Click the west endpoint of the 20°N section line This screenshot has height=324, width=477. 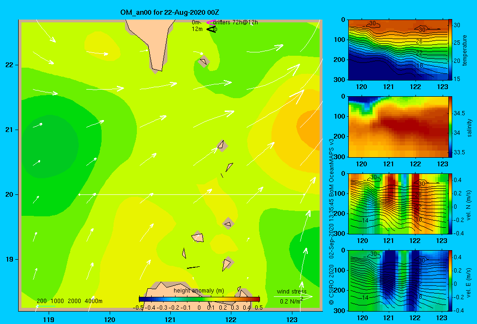tap(79, 194)
